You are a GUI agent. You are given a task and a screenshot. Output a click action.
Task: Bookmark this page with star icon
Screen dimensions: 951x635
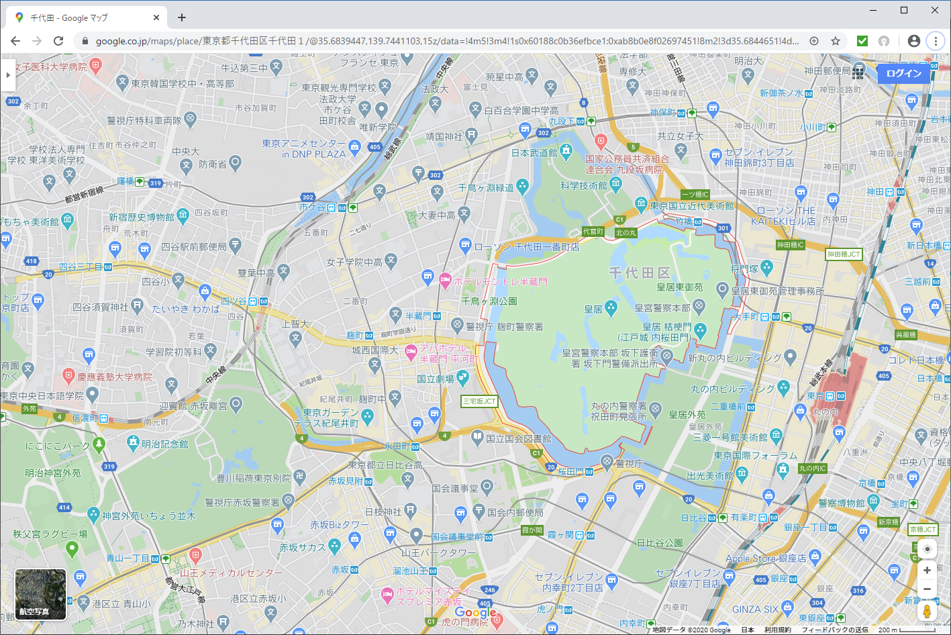[x=836, y=41]
